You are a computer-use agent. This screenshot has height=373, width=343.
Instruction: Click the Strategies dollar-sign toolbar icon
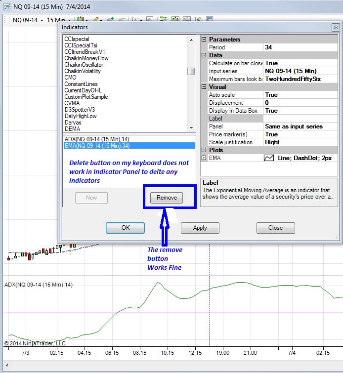(198, 19)
